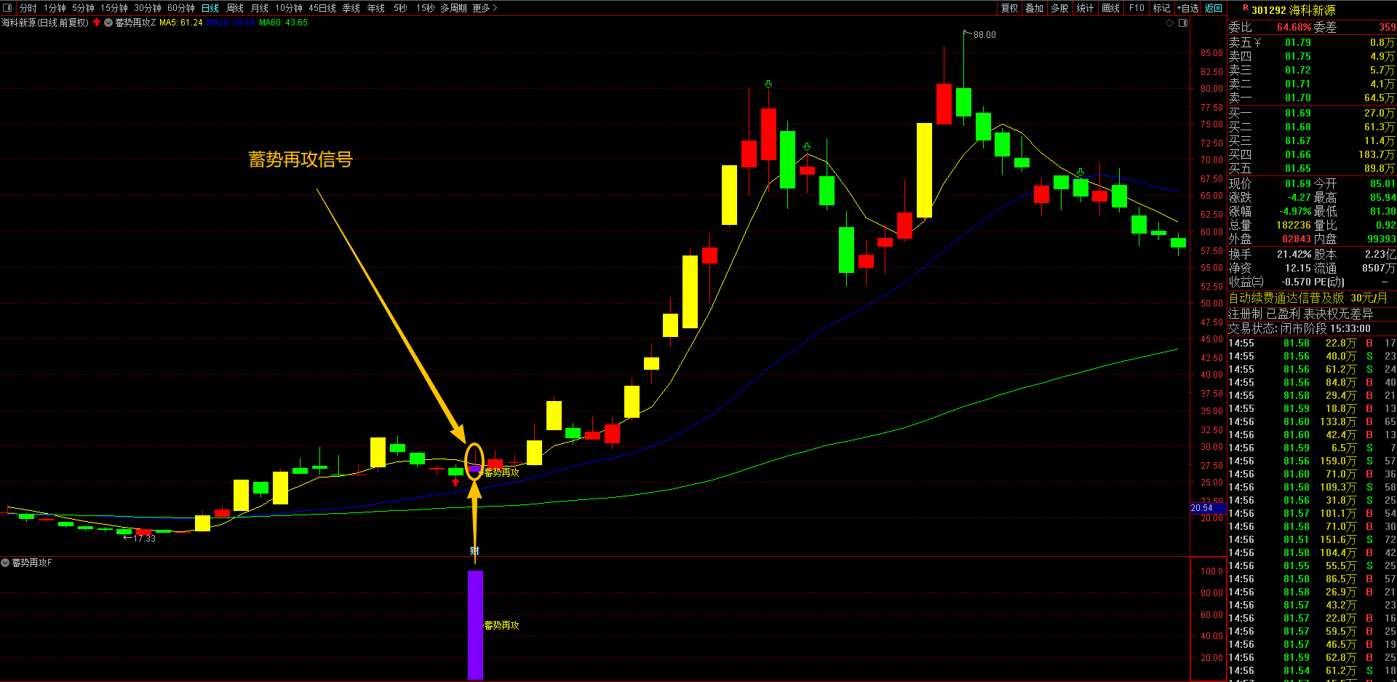Open the 画线 drawing tools
The height and width of the screenshot is (682, 1397).
1110,8
